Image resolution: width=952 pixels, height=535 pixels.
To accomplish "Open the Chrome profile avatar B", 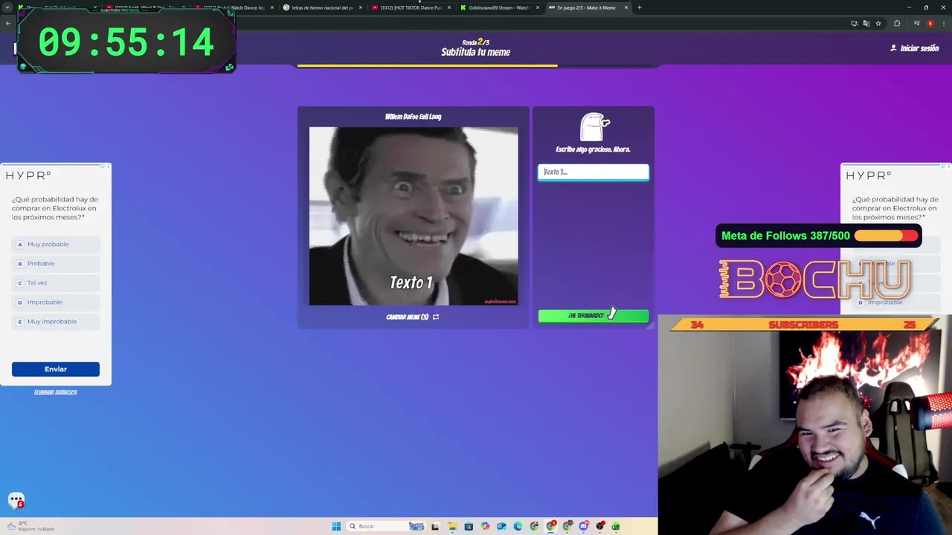I will click(930, 24).
